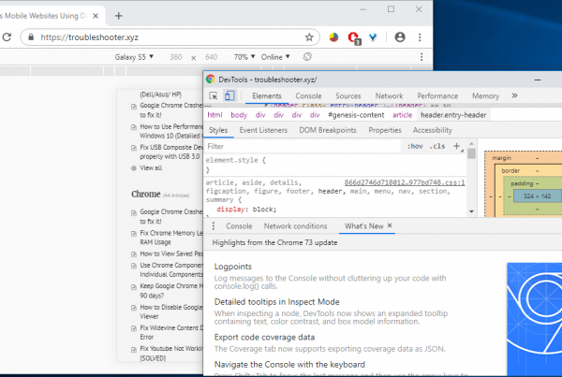Click the View all list icon
Image resolution: width=562 pixels, height=377 pixels.
pyautogui.click(x=134, y=168)
